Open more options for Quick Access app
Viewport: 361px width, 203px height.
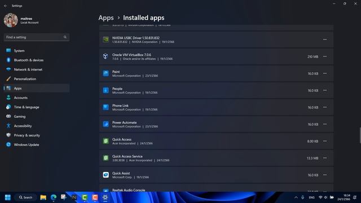[325, 141]
